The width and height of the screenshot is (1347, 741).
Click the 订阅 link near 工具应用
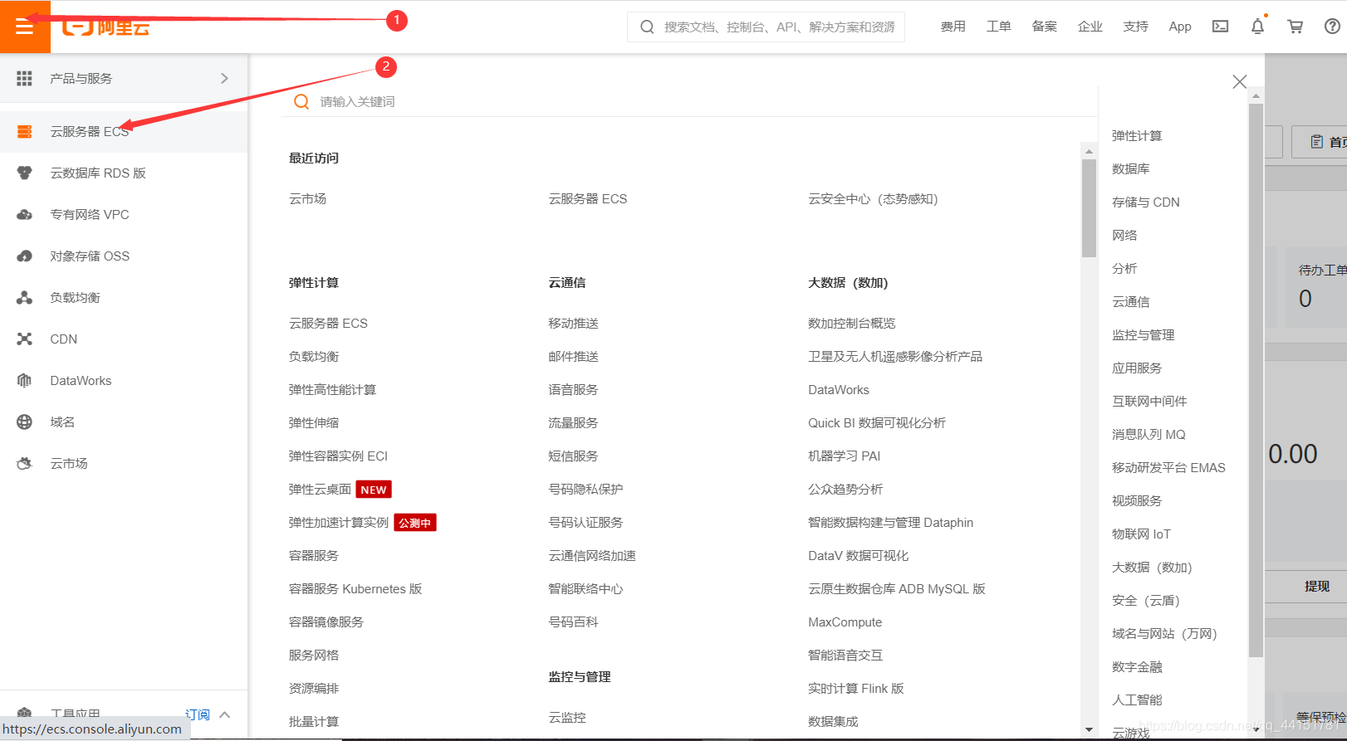[x=198, y=714]
